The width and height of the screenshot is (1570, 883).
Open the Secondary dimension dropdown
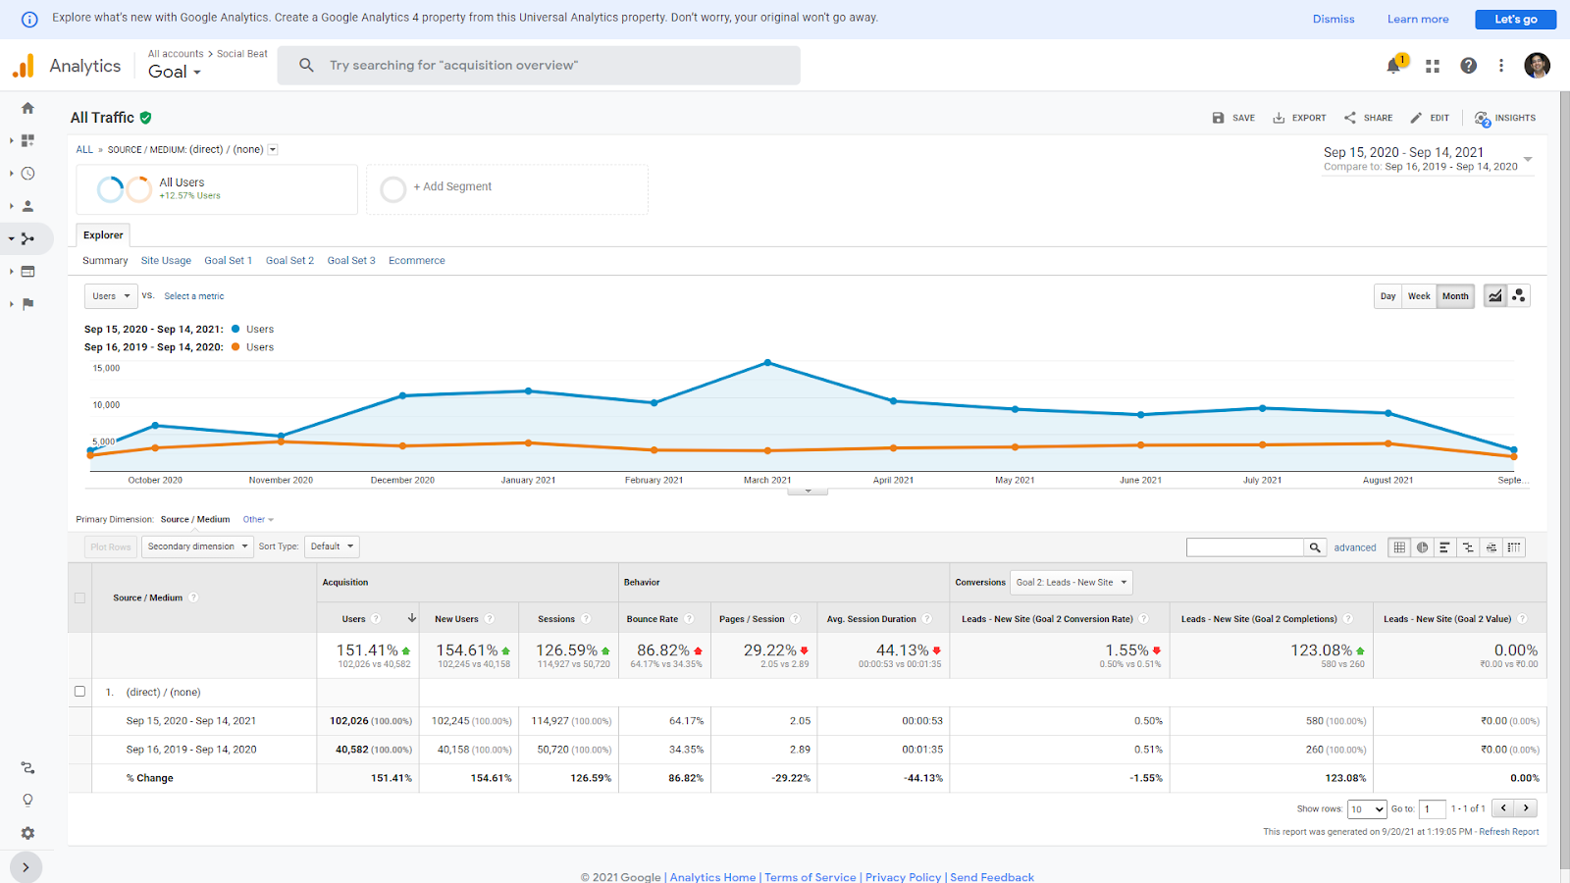[197, 546]
